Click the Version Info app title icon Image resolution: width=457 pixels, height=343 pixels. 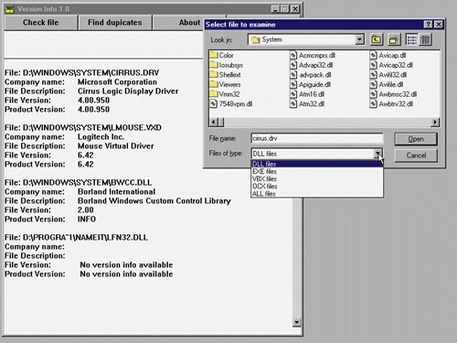coord(10,9)
